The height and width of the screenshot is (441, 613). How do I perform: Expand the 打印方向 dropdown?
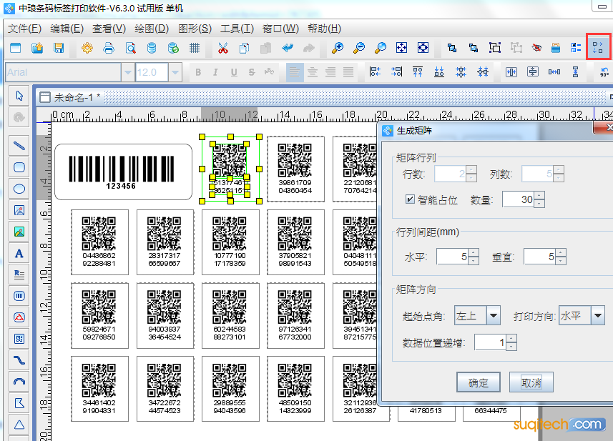pos(597,315)
